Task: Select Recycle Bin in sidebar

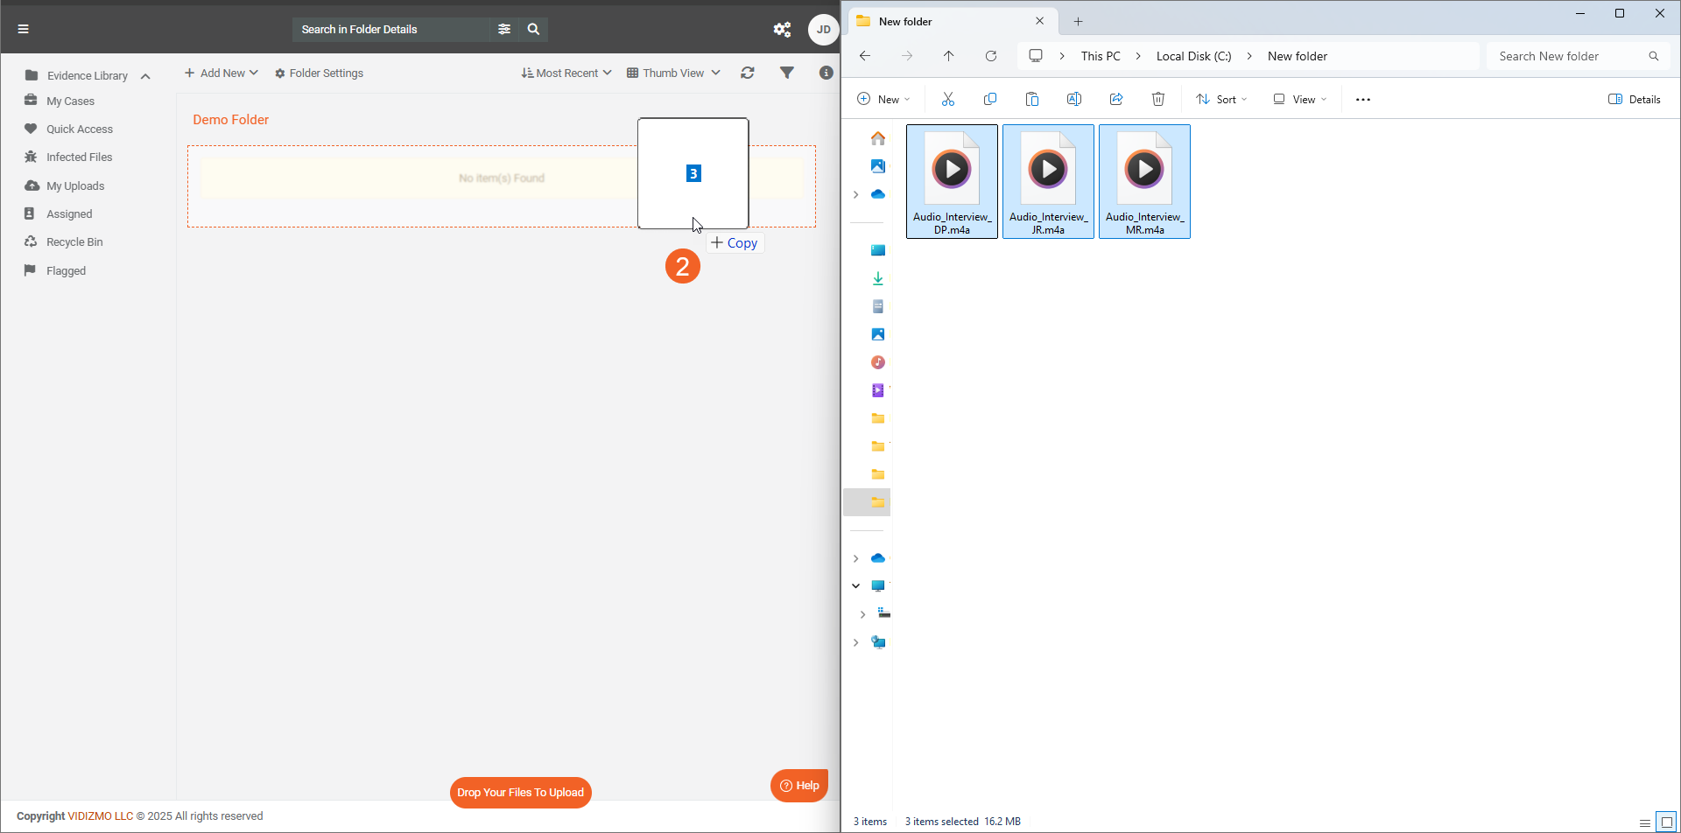Action: (74, 242)
